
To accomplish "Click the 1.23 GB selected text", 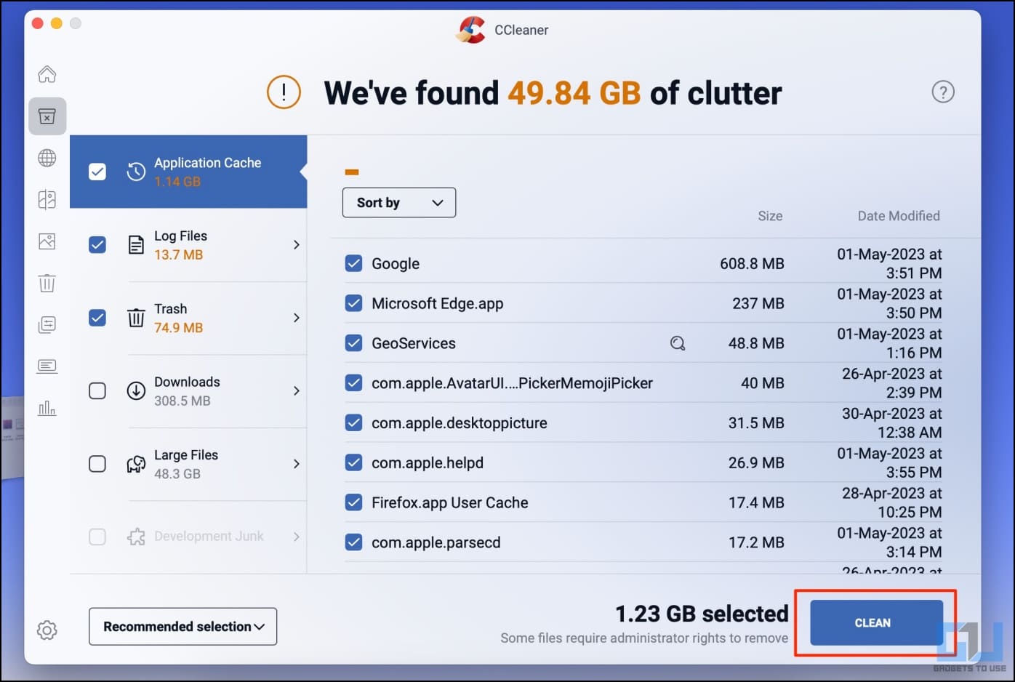I will (x=702, y=614).
